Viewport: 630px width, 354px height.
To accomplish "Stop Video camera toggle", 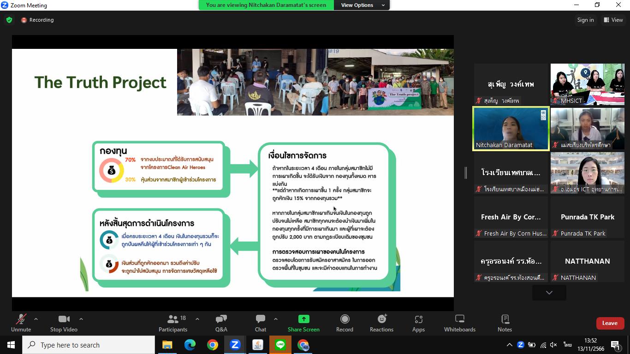I will [x=64, y=323].
